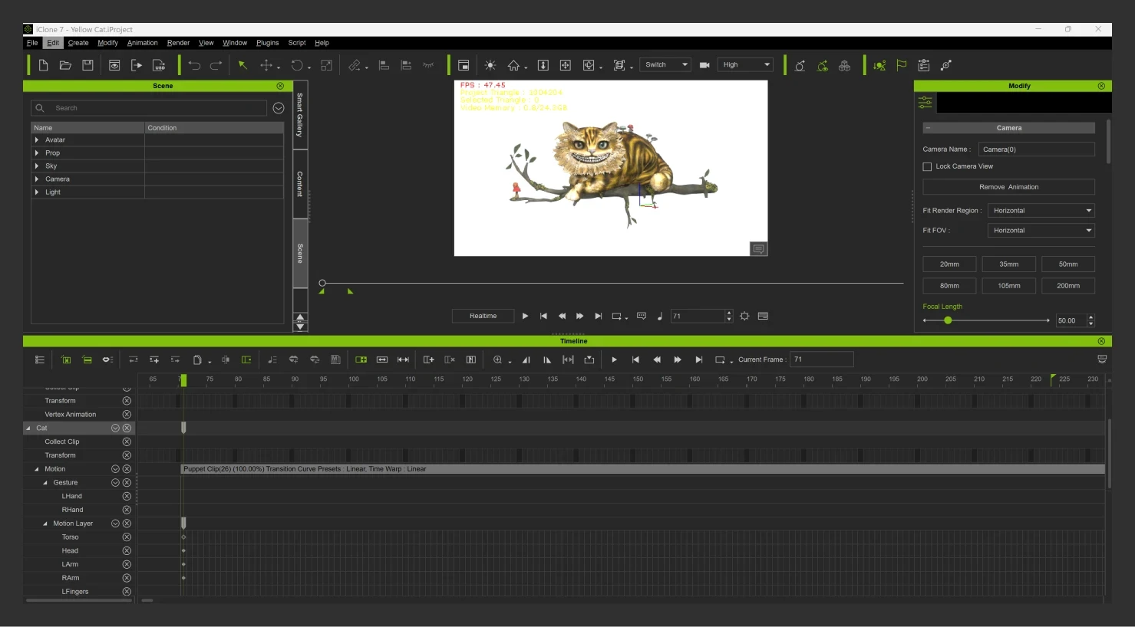
Task: Open settings sliders icon in Modify panel
Action: tap(925, 102)
